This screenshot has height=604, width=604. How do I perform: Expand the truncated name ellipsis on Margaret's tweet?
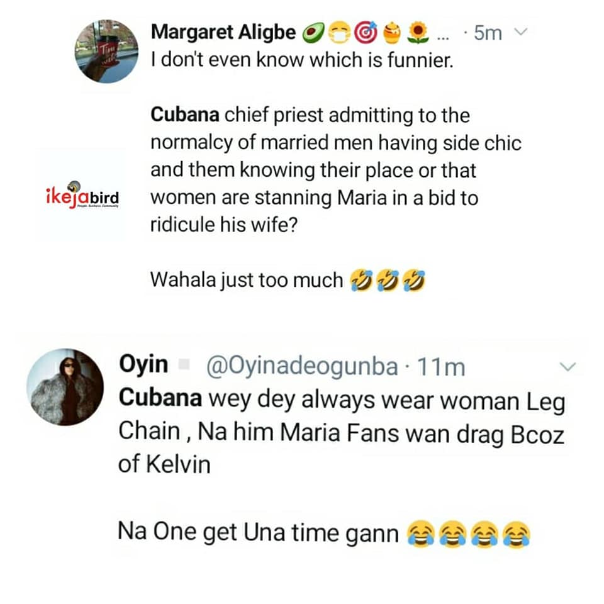[443, 36]
